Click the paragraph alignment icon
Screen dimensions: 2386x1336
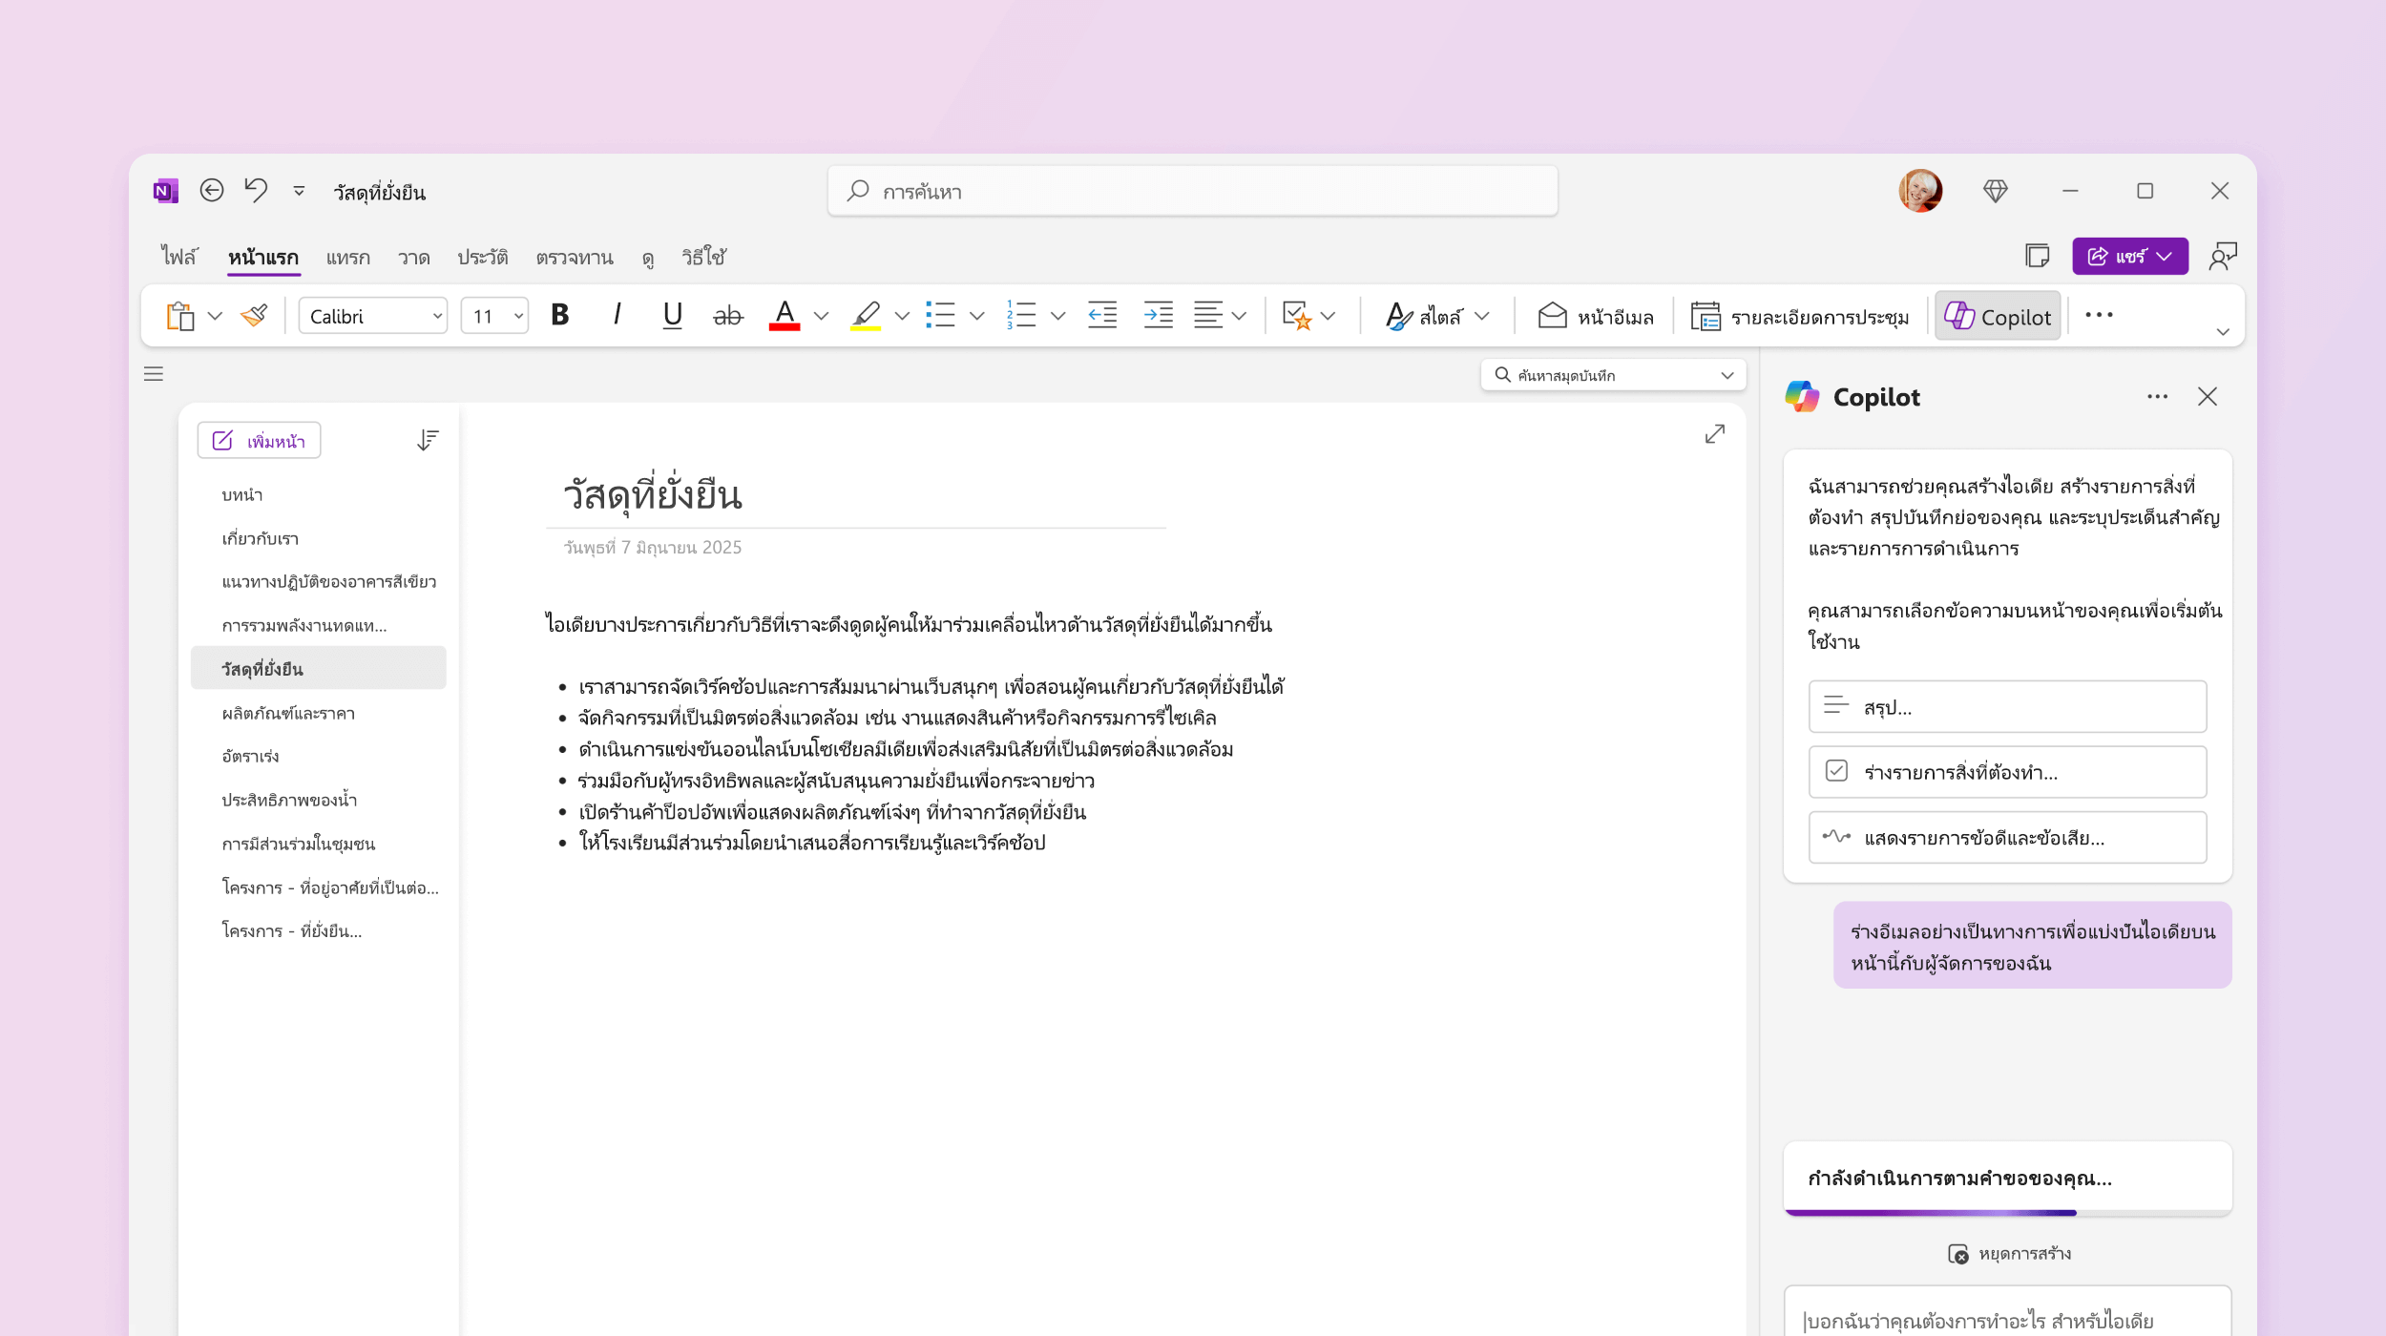point(1208,315)
